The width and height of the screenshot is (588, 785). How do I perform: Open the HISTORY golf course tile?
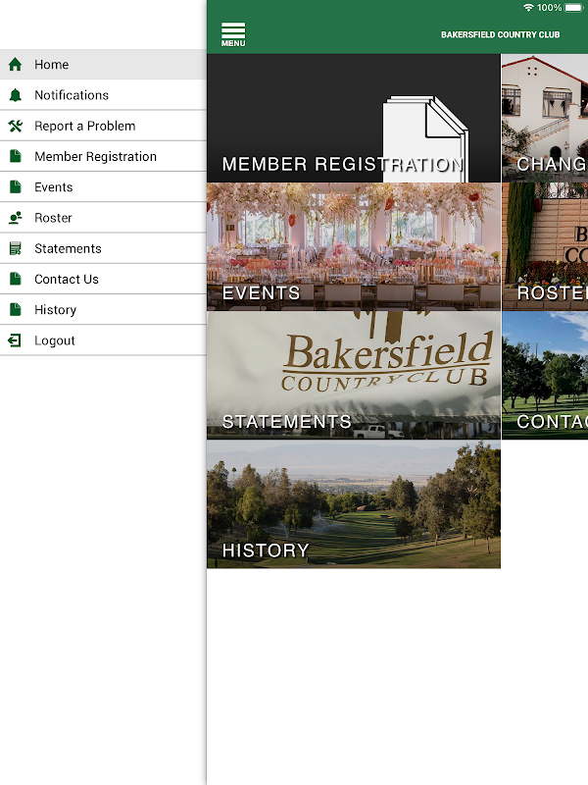tap(354, 504)
